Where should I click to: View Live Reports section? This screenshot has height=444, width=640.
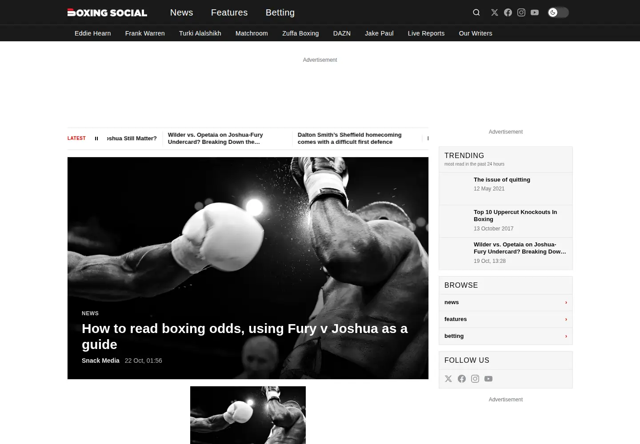426,33
